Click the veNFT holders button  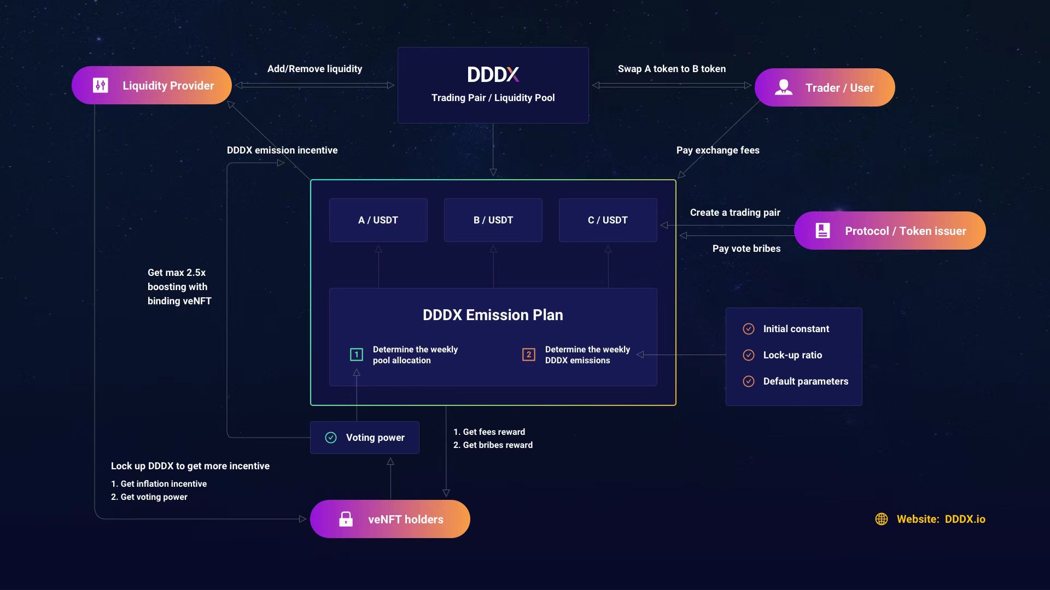pyautogui.click(x=390, y=519)
